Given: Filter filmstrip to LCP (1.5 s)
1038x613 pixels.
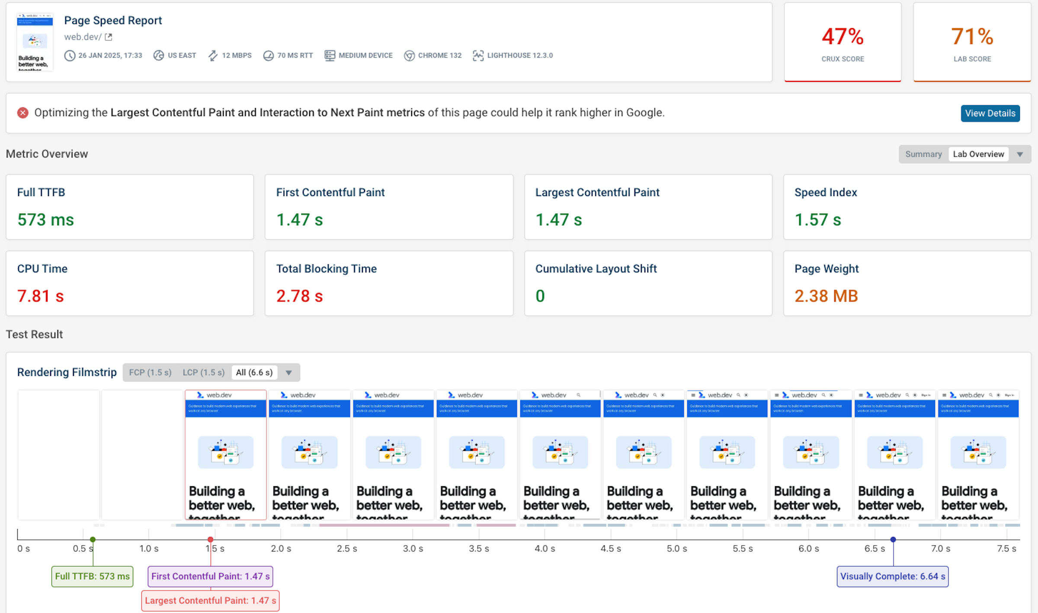Looking at the screenshot, I should click(203, 372).
